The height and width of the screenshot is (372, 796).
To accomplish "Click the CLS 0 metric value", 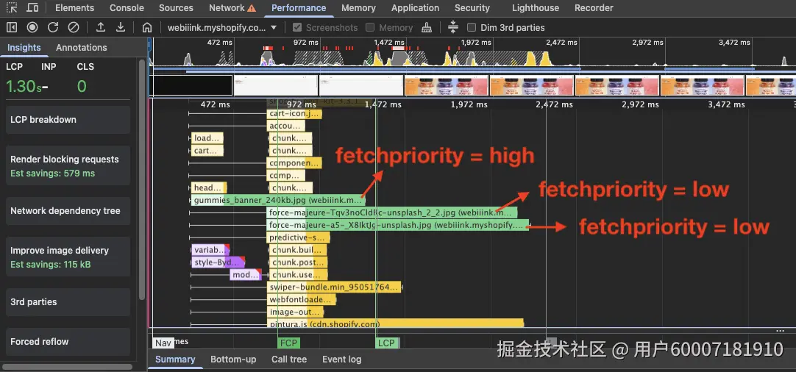I will click(x=82, y=86).
